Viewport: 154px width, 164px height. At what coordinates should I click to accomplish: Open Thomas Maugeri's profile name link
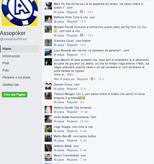64,94
